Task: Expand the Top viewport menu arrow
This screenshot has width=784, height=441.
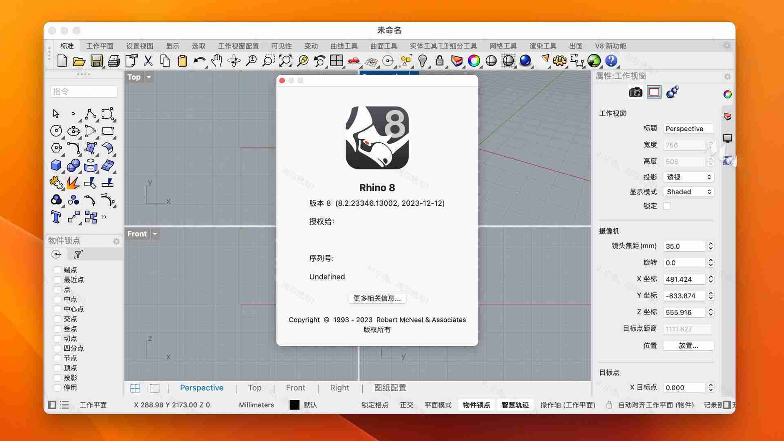Action: [x=149, y=77]
